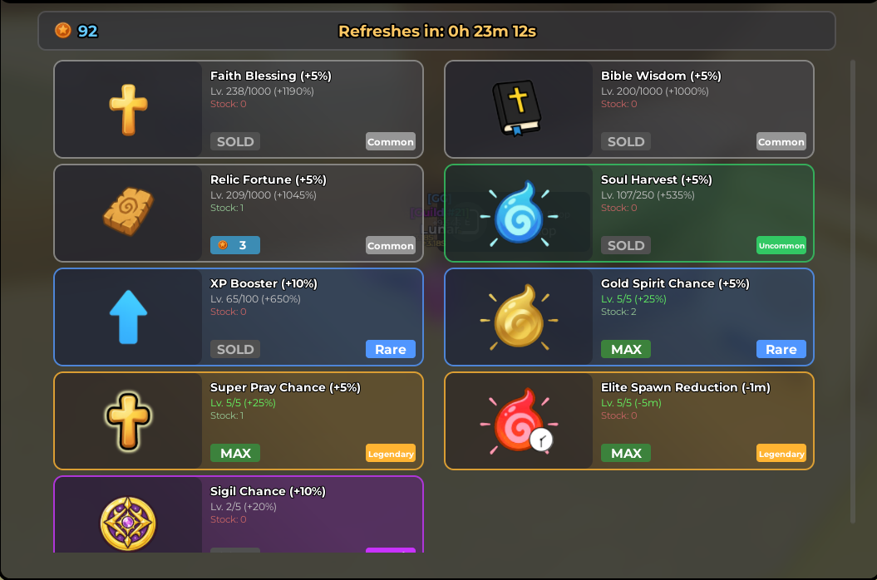Image resolution: width=877 pixels, height=580 pixels.
Task: Select the Relic Fortune tablet icon
Action: pos(128,213)
